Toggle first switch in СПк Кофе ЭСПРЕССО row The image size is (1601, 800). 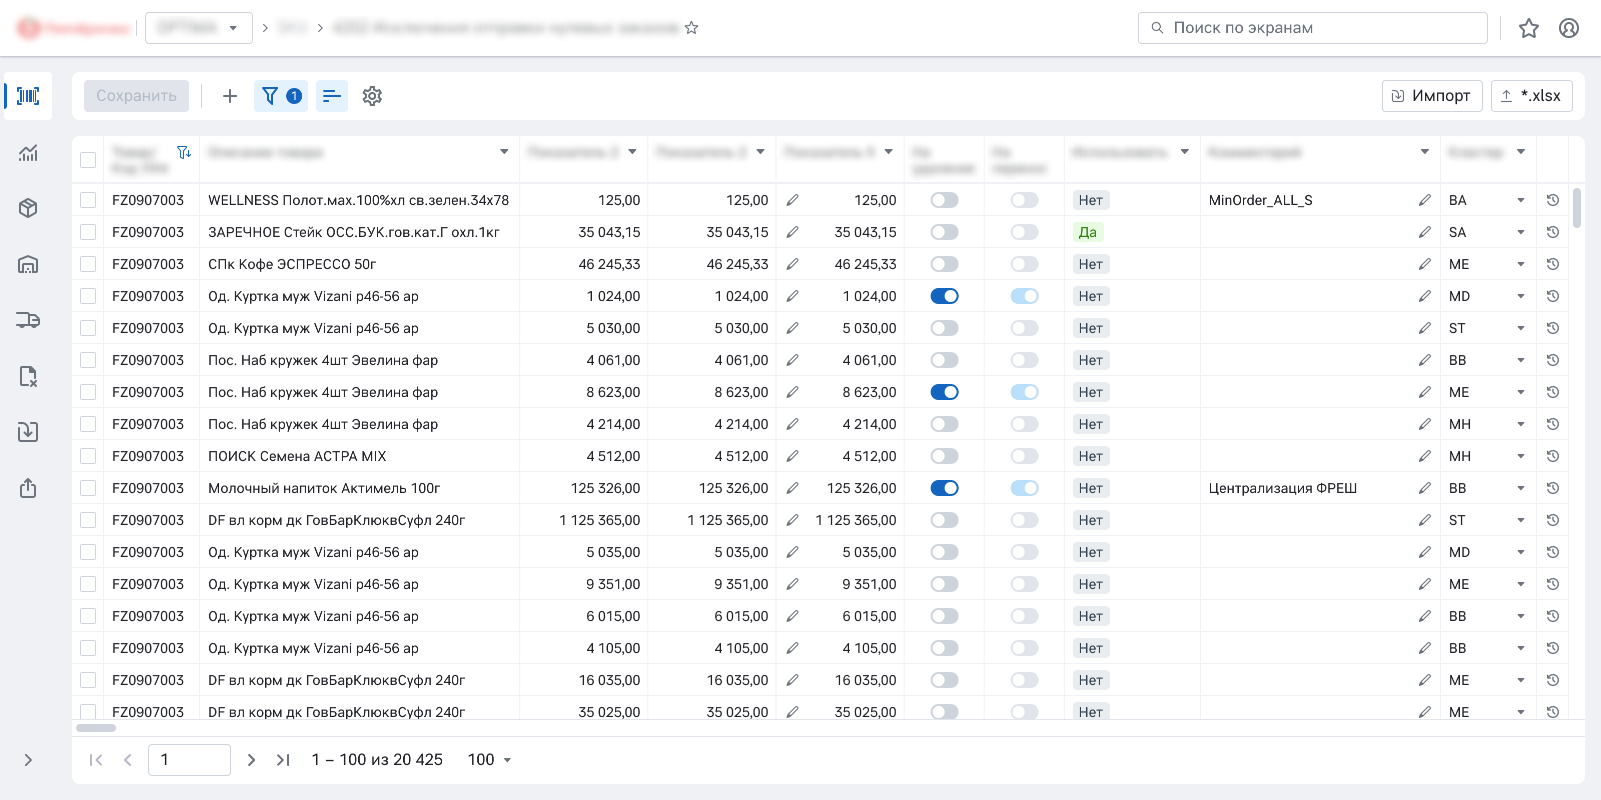(x=944, y=264)
